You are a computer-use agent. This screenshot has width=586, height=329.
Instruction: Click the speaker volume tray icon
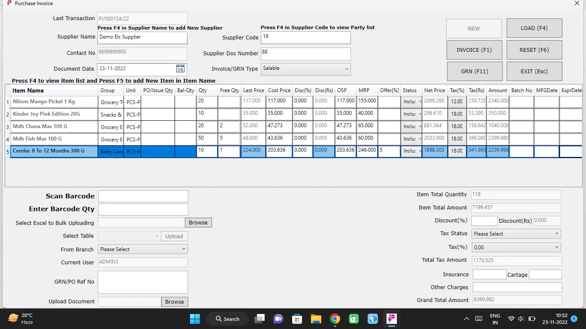tap(521, 319)
